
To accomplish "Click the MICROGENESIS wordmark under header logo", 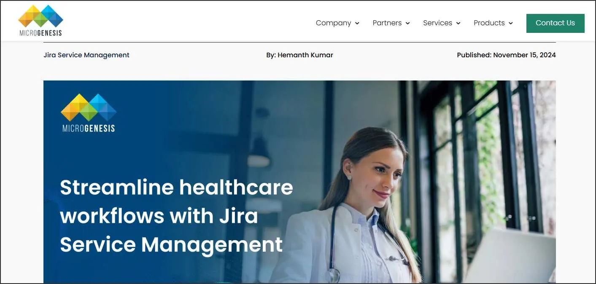I will point(41,33).
